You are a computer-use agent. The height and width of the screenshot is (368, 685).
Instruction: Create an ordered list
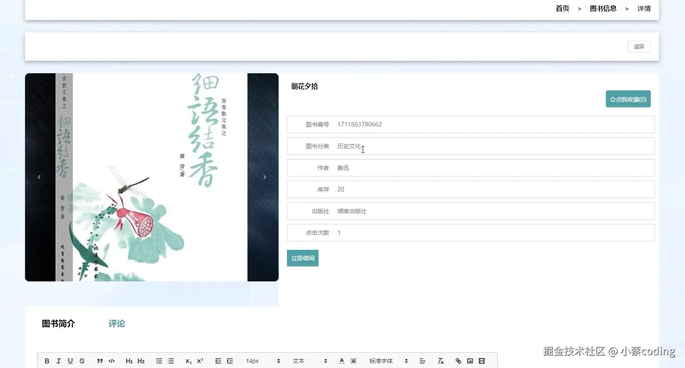tap(159, 361)
